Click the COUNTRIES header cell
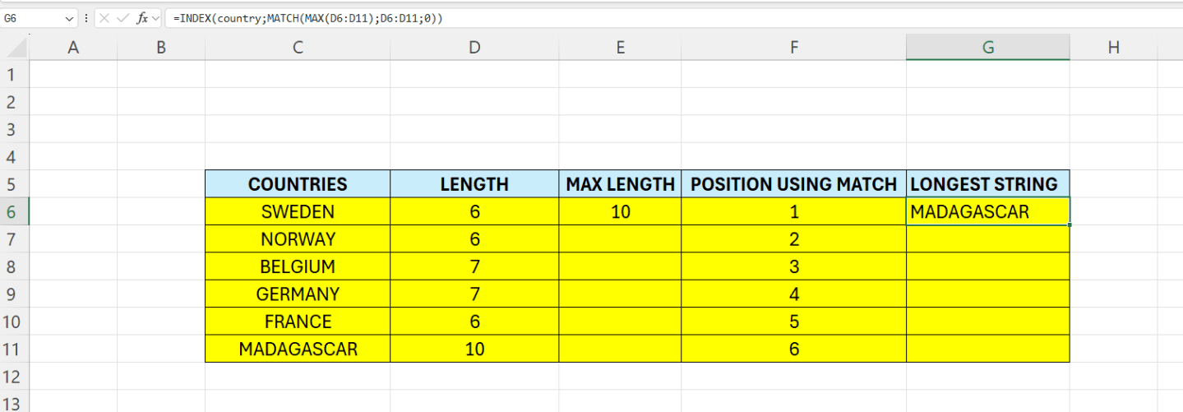Viewport: 1183px width, 412px height. (298, 184)
